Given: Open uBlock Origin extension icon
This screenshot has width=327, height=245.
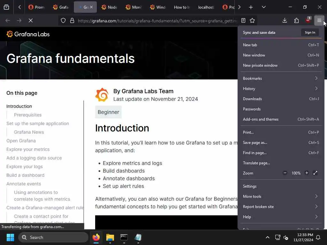Looking at the screenshot, I should (x=308, y=20).
